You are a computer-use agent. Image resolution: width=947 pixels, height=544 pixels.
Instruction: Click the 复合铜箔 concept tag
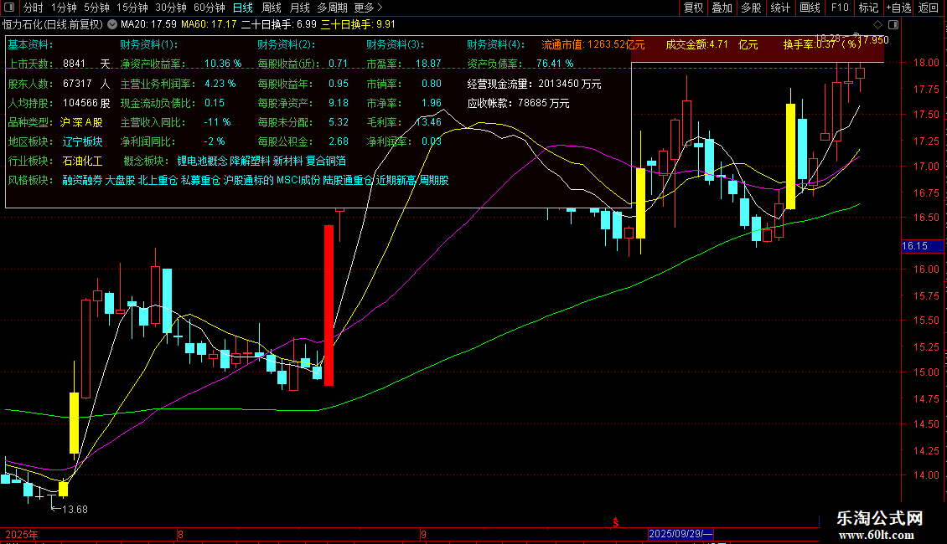pyautogui.click(x=326, y=161)
